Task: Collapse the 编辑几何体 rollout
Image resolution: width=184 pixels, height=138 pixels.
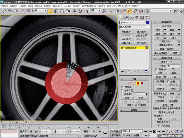Action: [x=167, y=58]
